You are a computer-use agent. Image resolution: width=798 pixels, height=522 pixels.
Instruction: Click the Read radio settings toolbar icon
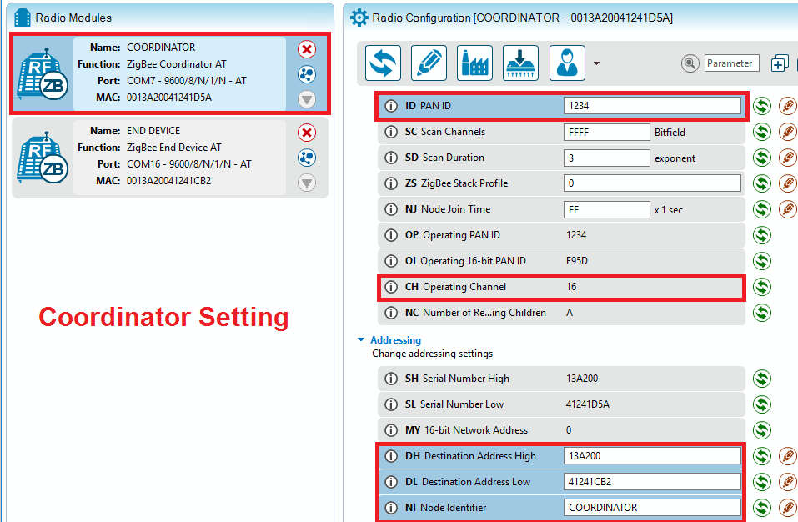click(x=383, y=63)
